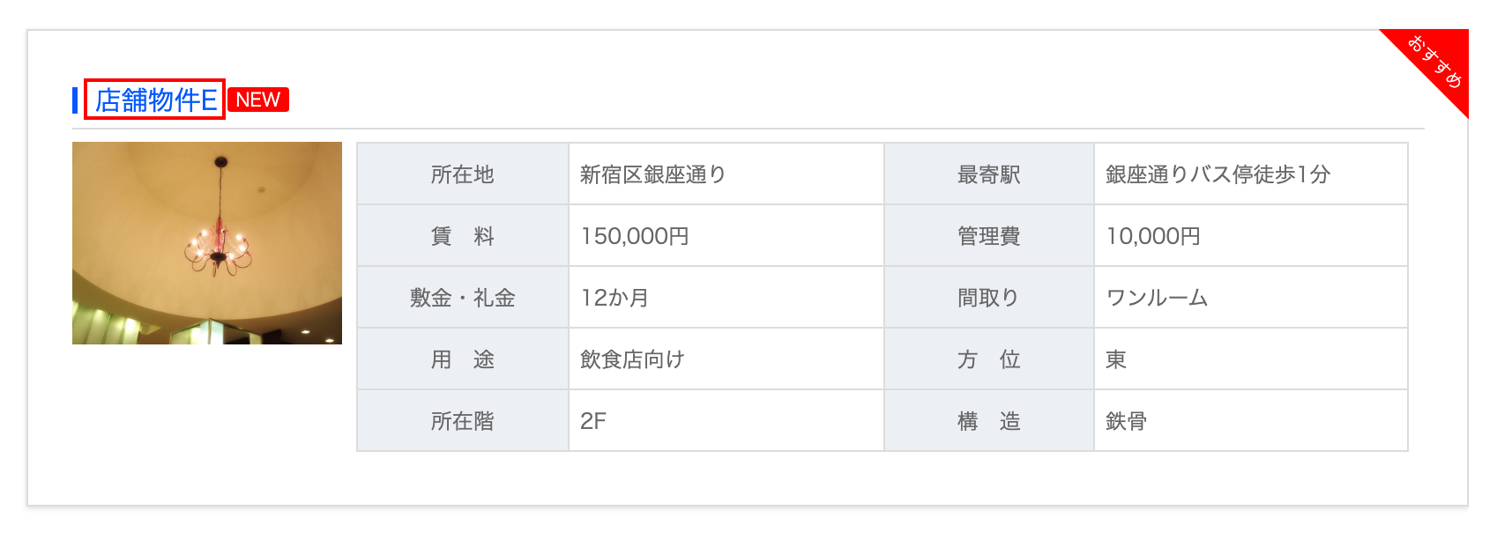Open the 店舗物件E title link
Viewport: 1497px width, 540px height.
[x=155, y=100]
